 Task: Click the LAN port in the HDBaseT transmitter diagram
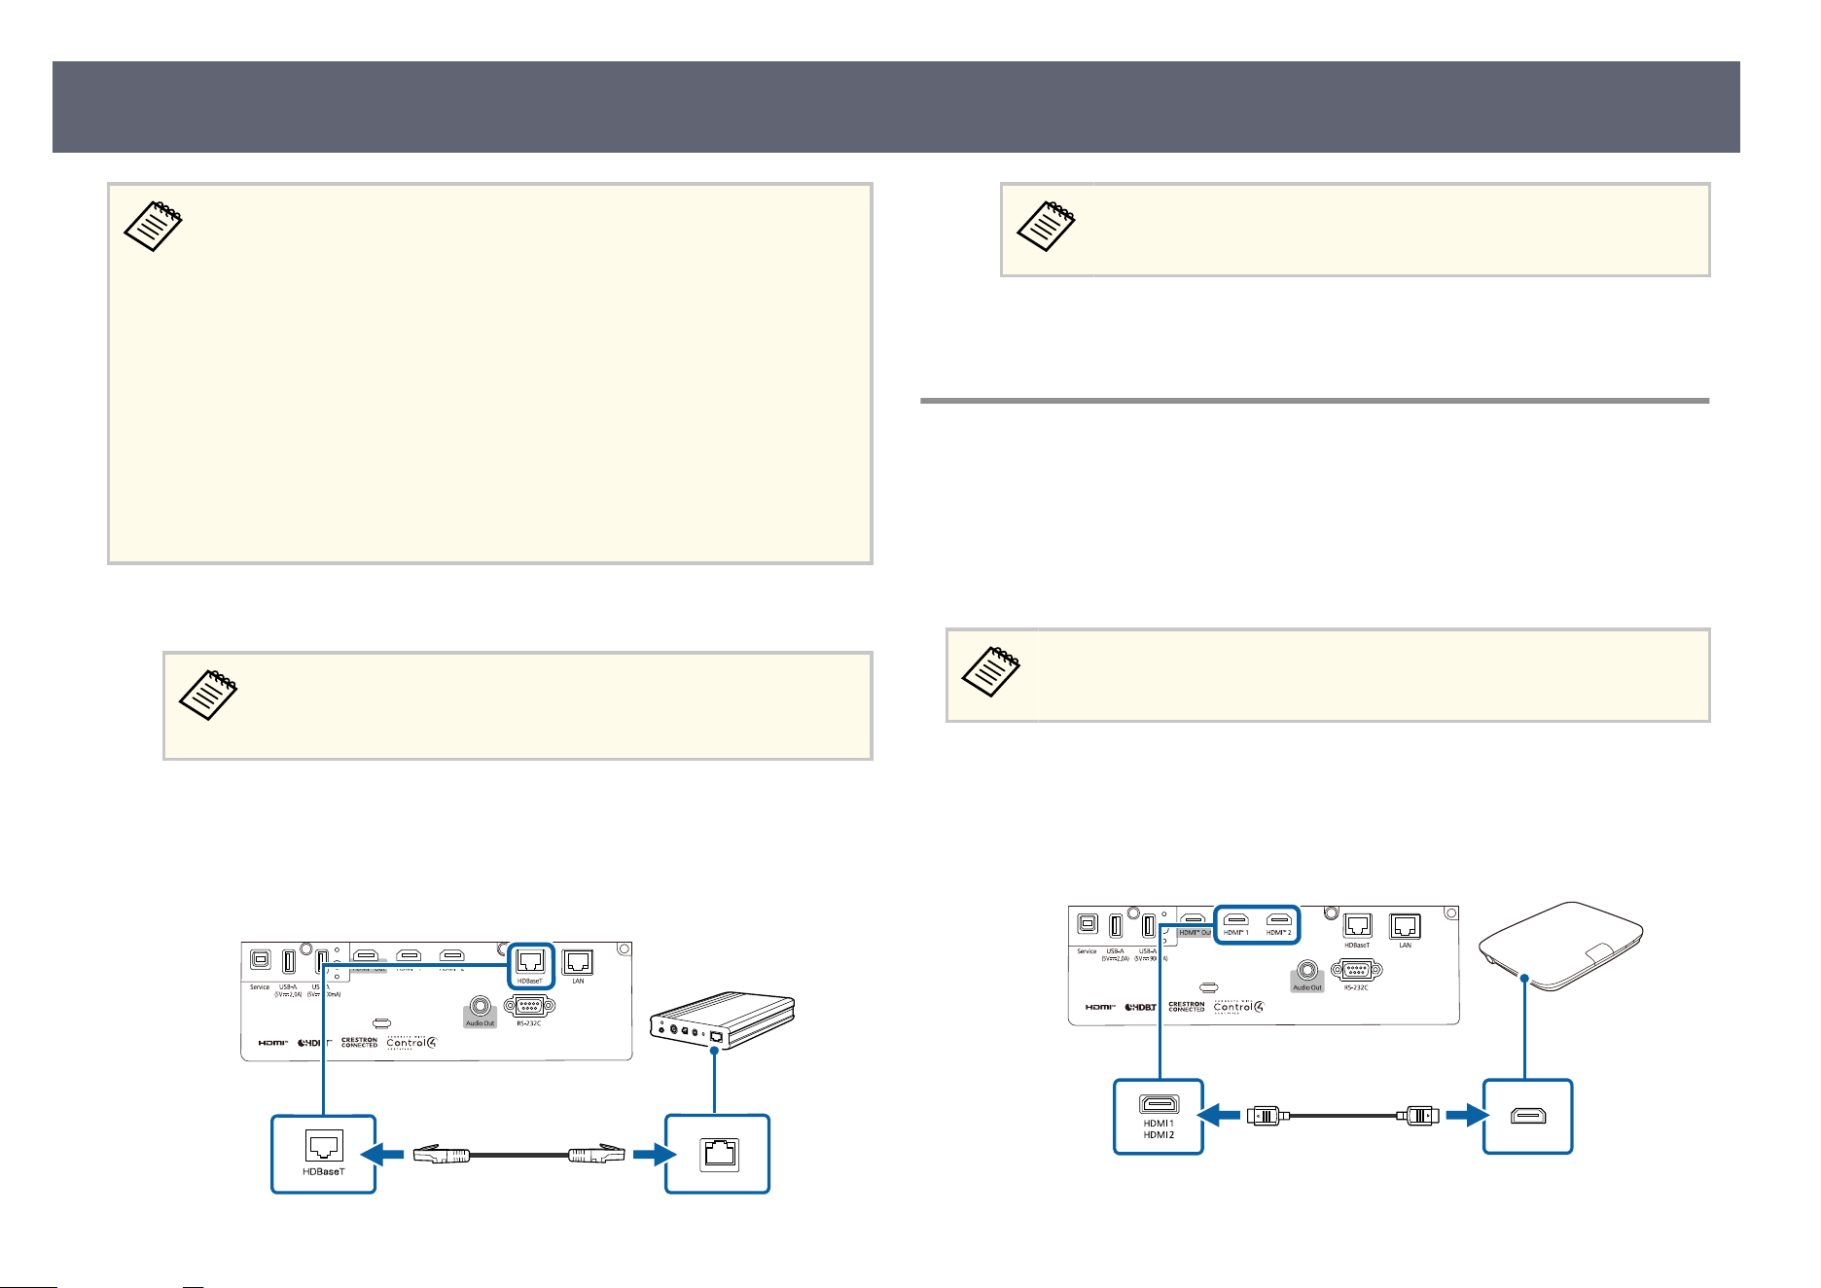[x=578, y=962]
